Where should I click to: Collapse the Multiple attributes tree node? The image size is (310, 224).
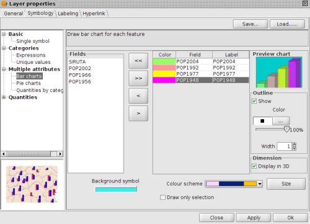pyautogui.click(x=4, y=69)
